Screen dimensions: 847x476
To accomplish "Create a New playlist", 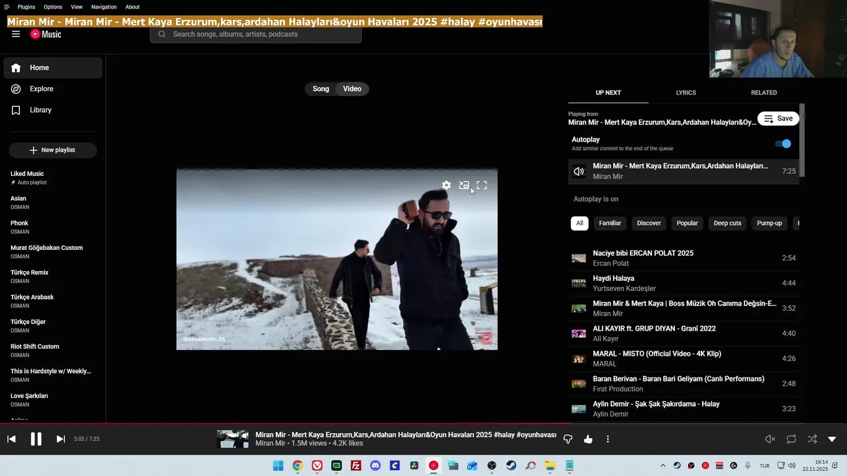I will tap(53, 150).
